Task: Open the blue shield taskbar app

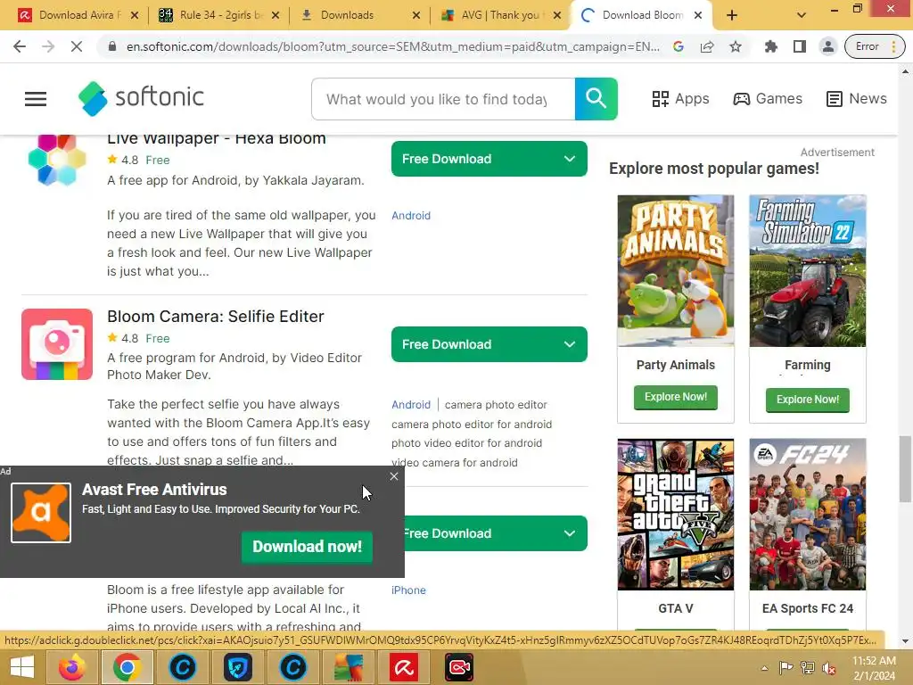Action: [237, 667]
